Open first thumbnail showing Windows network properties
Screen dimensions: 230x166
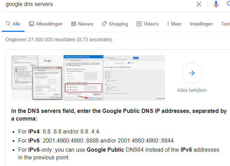(37, 78)
